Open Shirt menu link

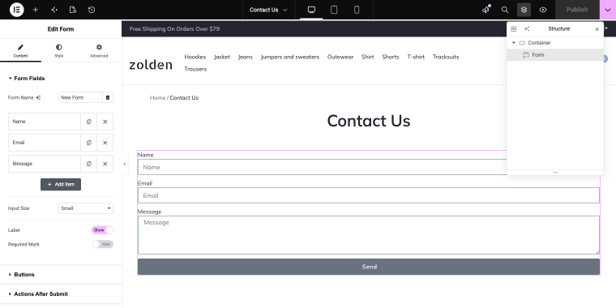[x=368, y=57]
